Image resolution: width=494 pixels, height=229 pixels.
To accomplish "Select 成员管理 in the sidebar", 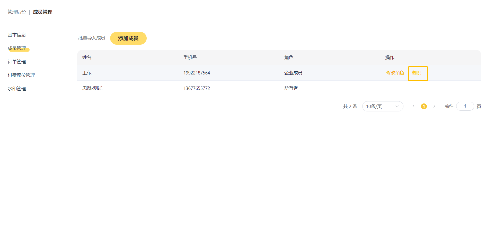I will coord(17,48).
